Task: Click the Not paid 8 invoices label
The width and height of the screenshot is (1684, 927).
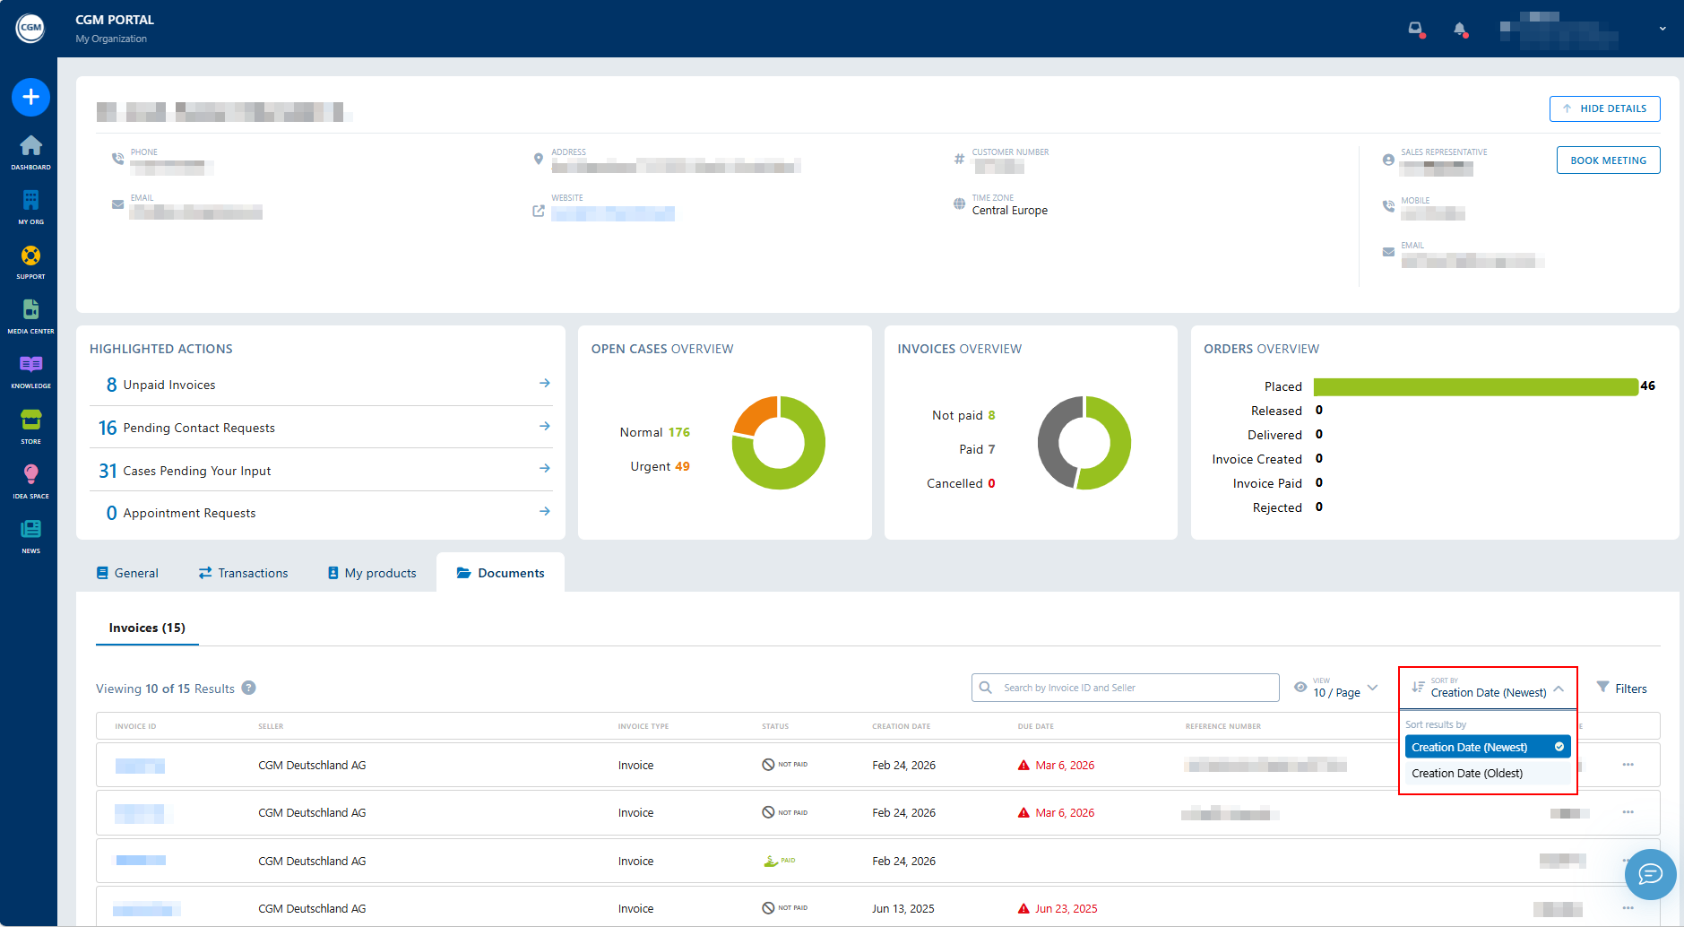Action: coord(963,415)
